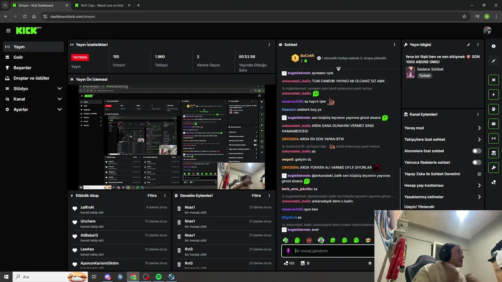Click the three dots icon in the right sidebar
The image size is (502, 282).
(493, 183)
